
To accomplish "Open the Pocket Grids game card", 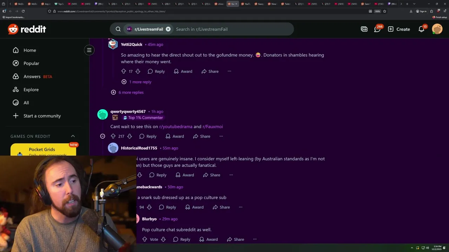I will (x=43, y=149).
